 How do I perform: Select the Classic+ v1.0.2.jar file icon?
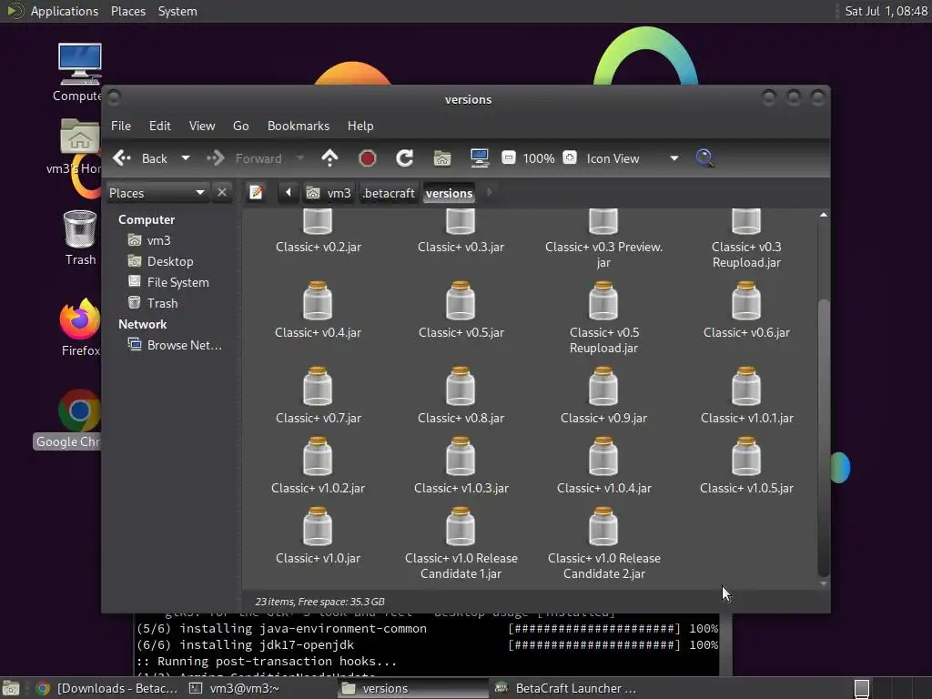318,457
